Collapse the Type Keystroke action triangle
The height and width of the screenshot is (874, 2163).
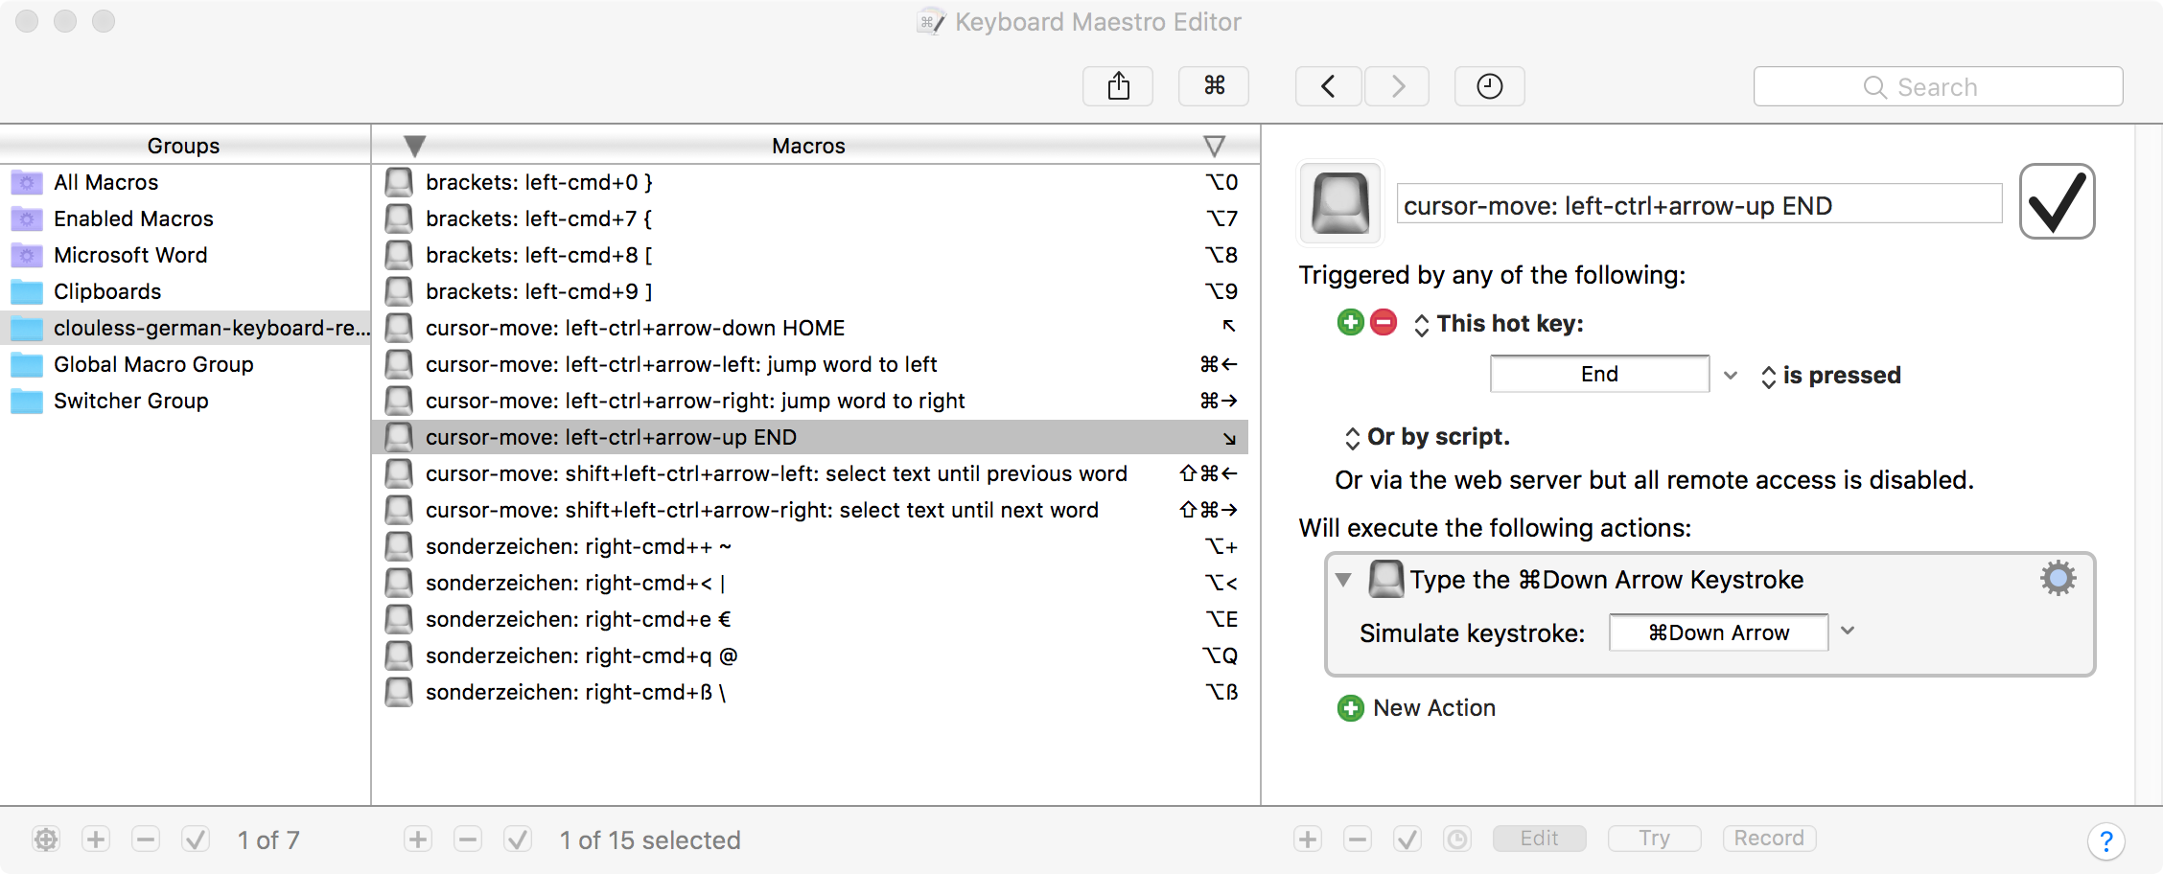[x=1343, y=580]
